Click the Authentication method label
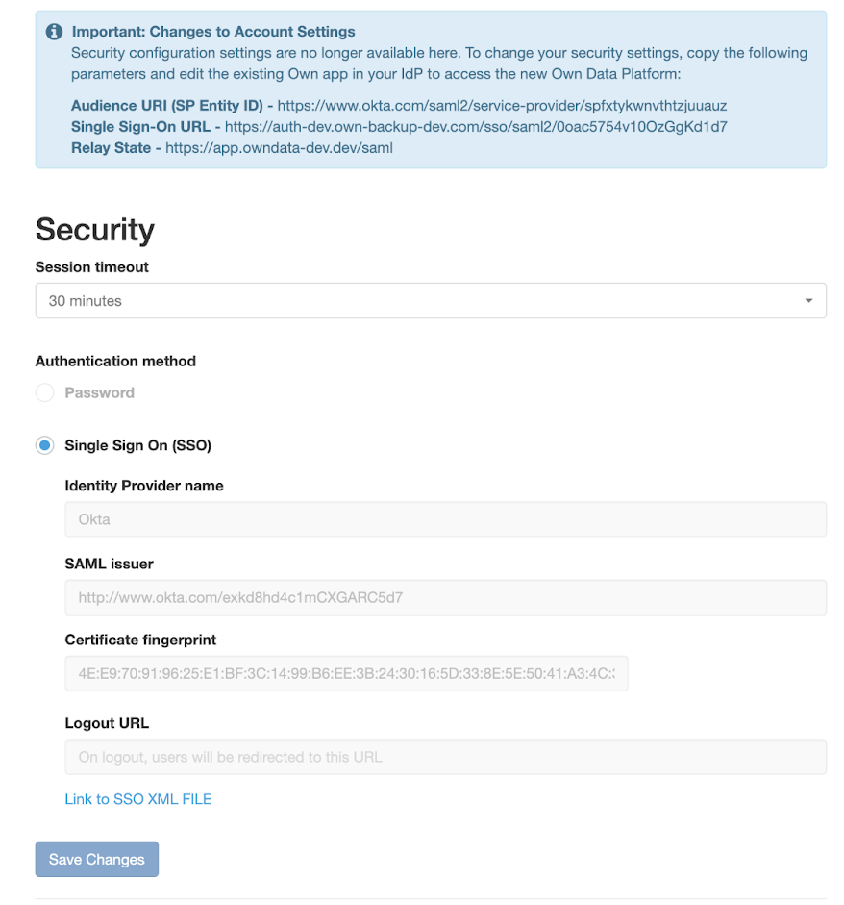The height and width of the screenshot is (905, 844). click(x=114, y=362)
